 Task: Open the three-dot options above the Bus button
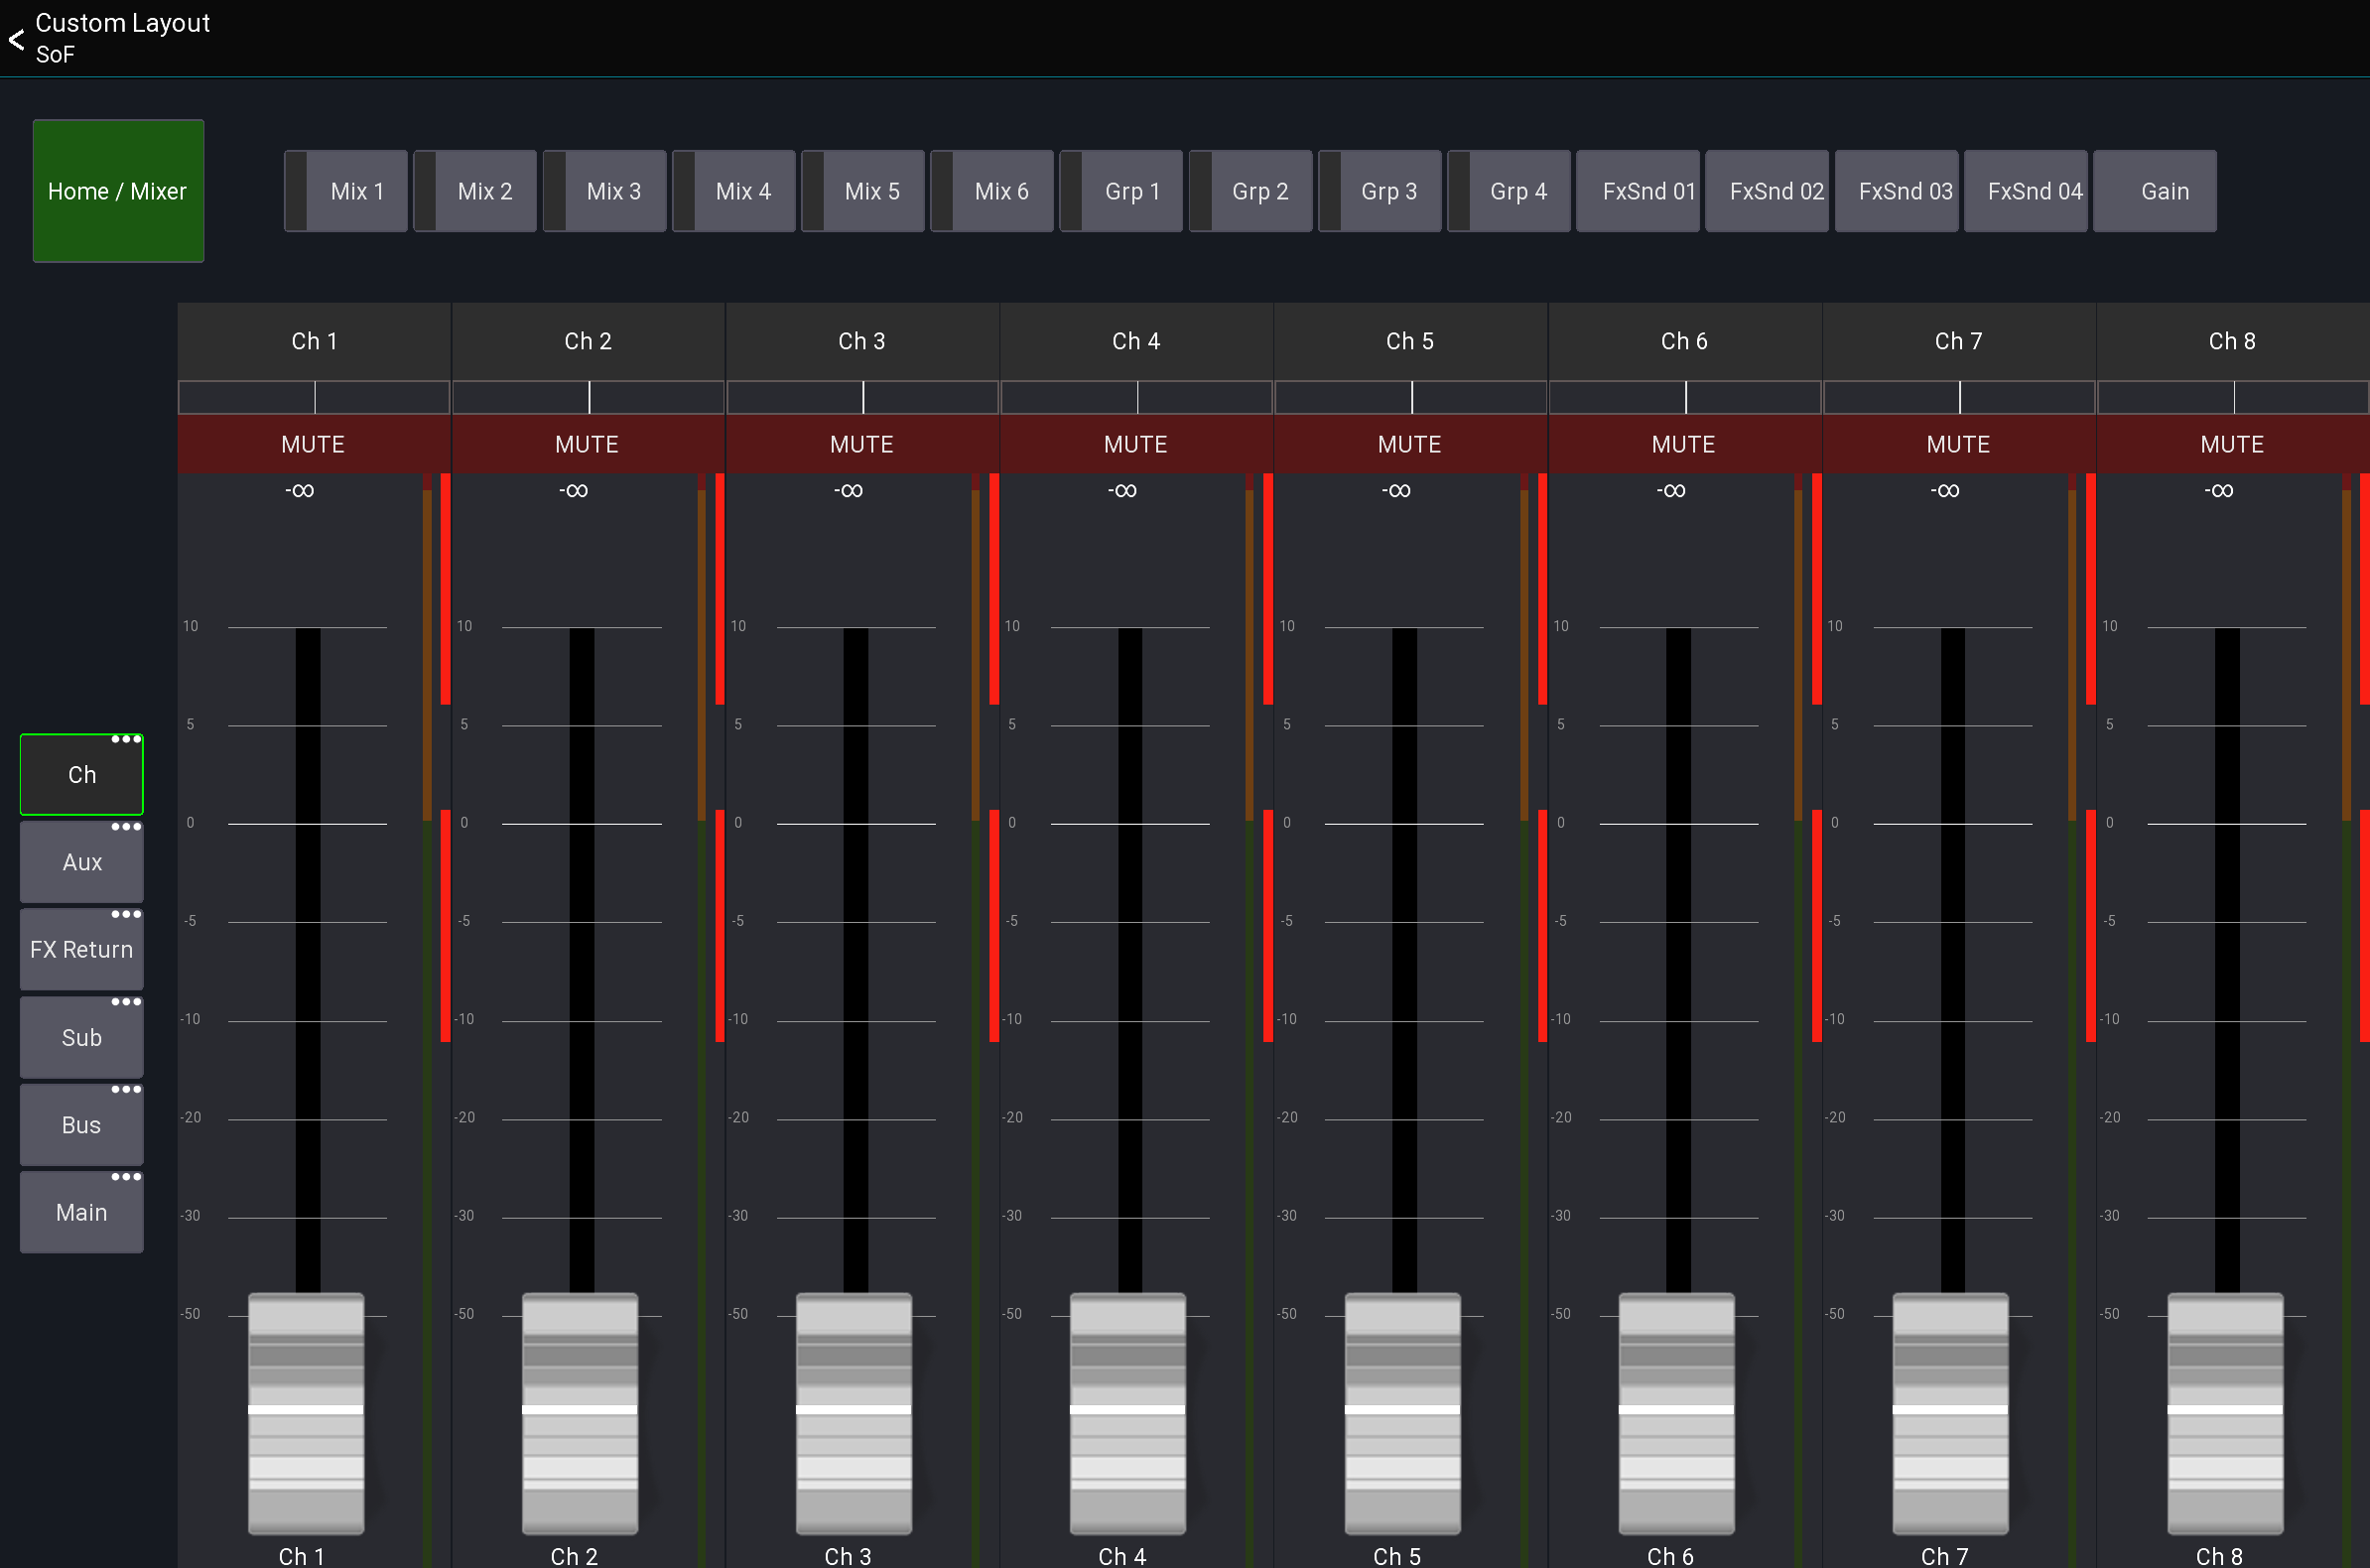click(126, 1089)
